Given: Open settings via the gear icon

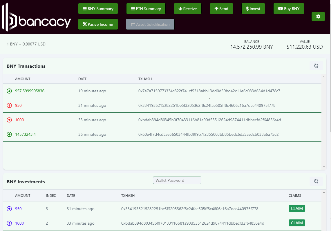Looking at the screenshot, I should (318, 16).
